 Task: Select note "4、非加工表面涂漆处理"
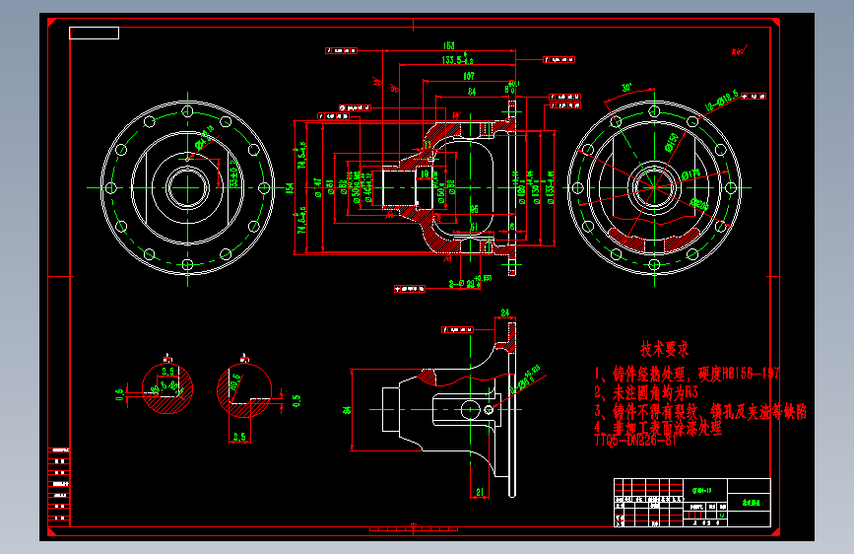(x=658, y=428)
